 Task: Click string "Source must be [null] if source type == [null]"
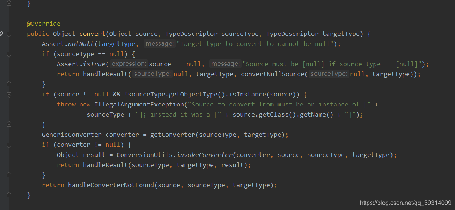pos(332,64)
